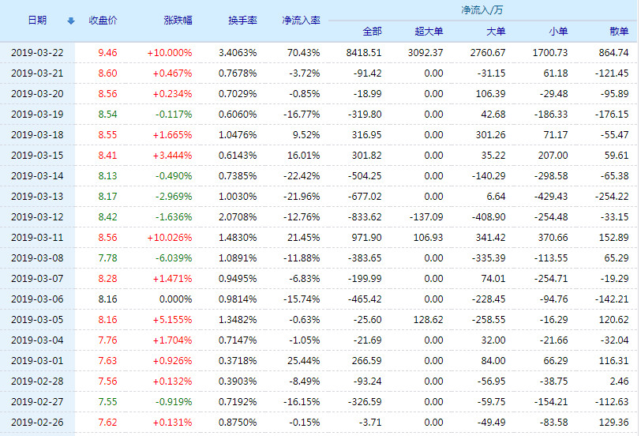This screenshot has width=641, height=436.
Task: Click date cell 2019-03-22
Action: pyautogui.click(x=37, y=53)
